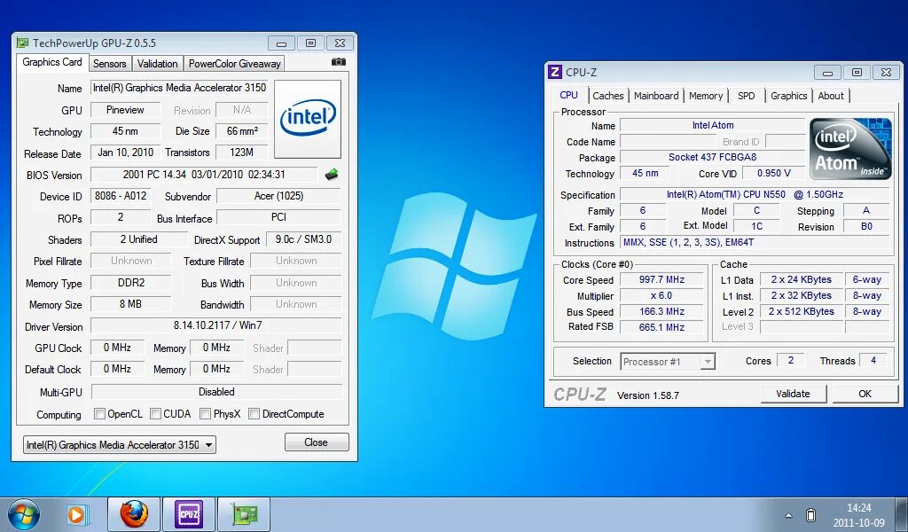Minimize the GPU-Z window

(281, 43)
